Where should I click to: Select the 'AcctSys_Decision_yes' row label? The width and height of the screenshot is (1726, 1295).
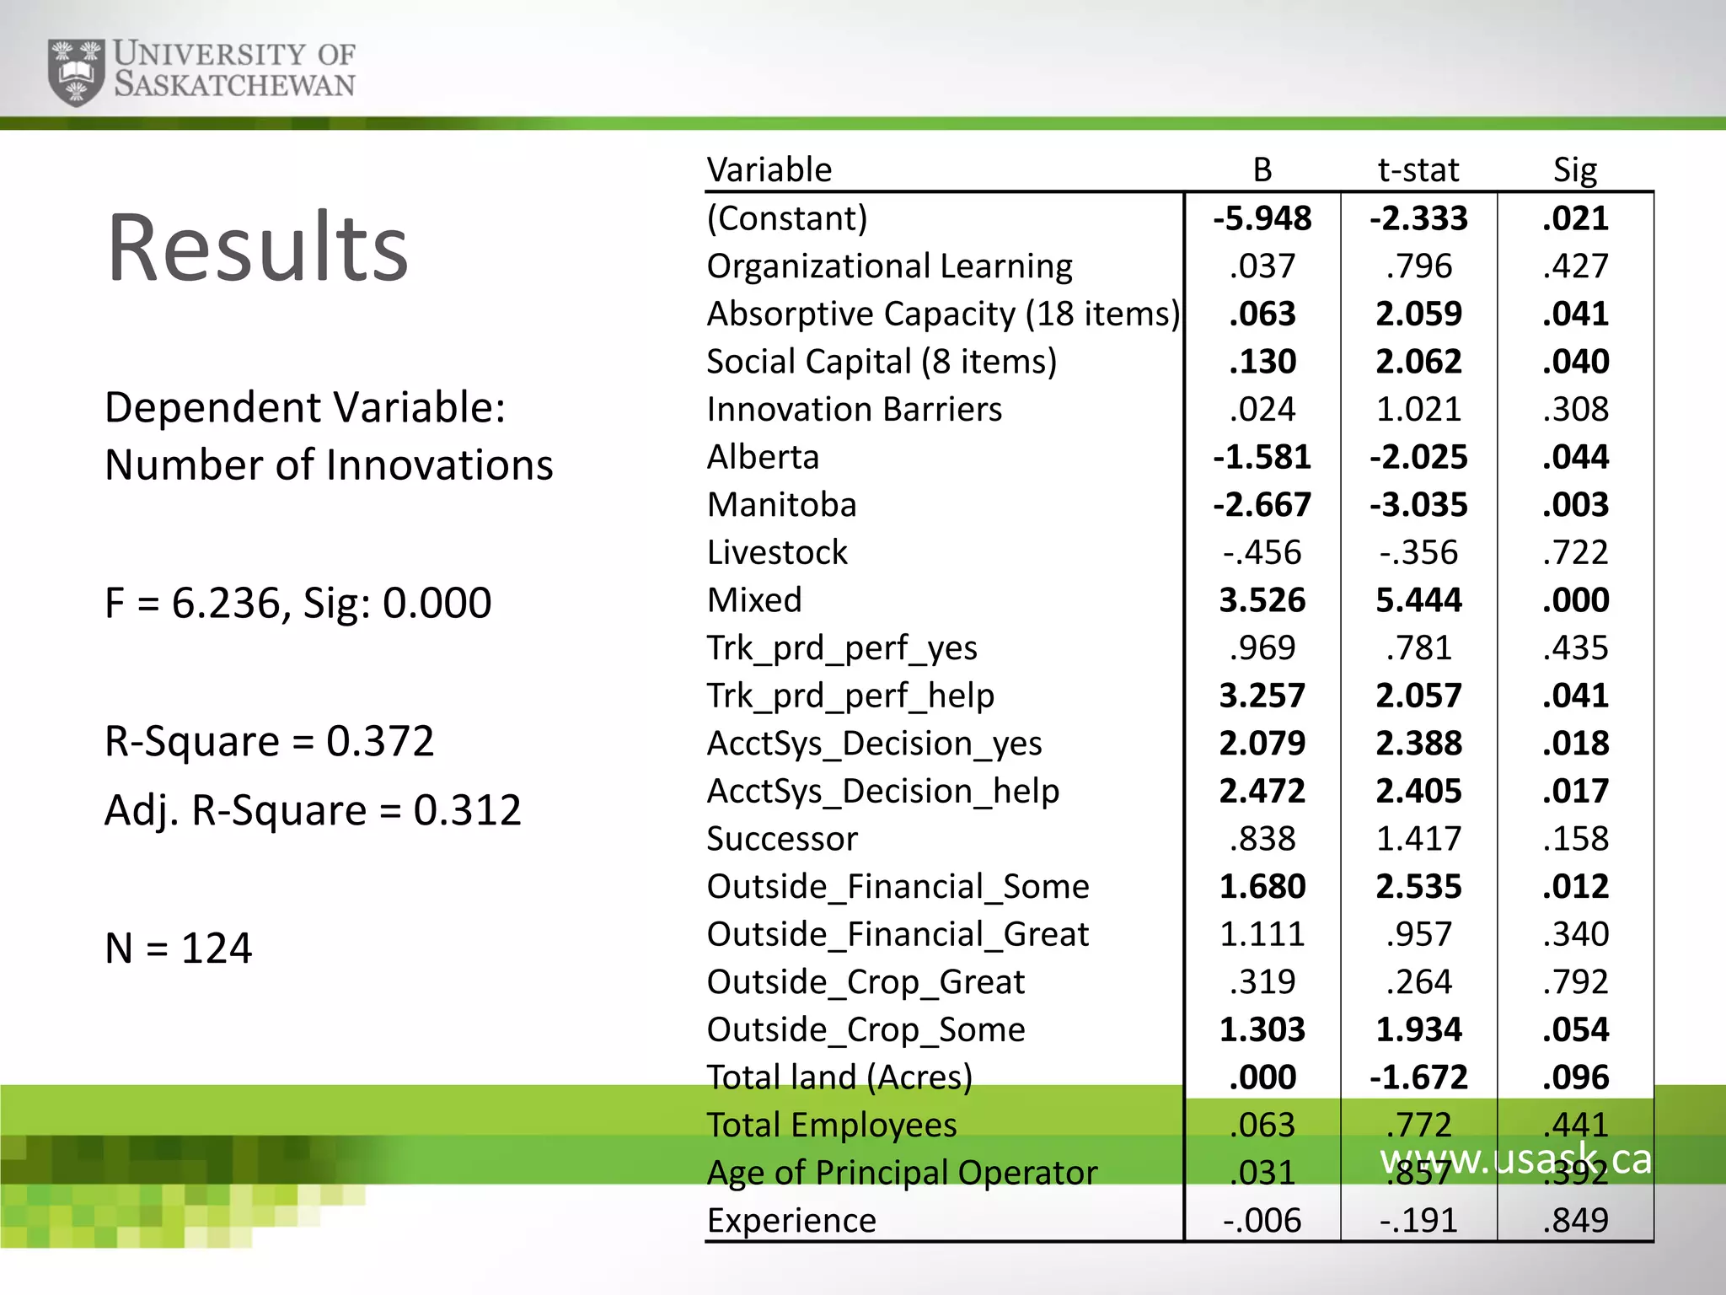pyautogui.click(x=874, y=744)
